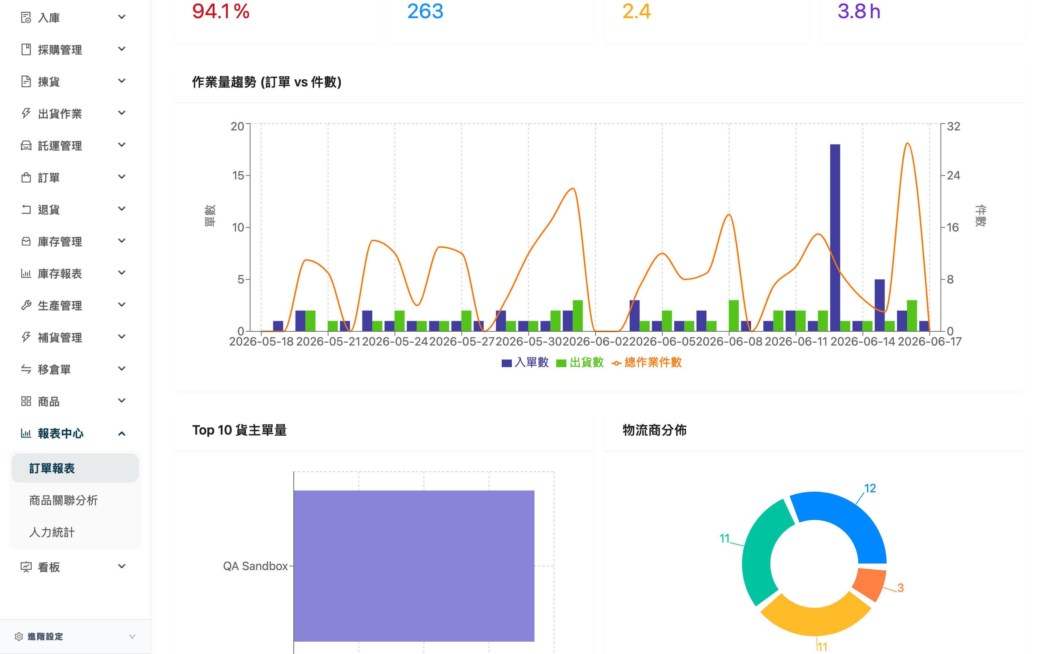The width and height of the screenshot is (1047, 654).
Task: Click the 263 metric value
Action: (x=425, y=11)
